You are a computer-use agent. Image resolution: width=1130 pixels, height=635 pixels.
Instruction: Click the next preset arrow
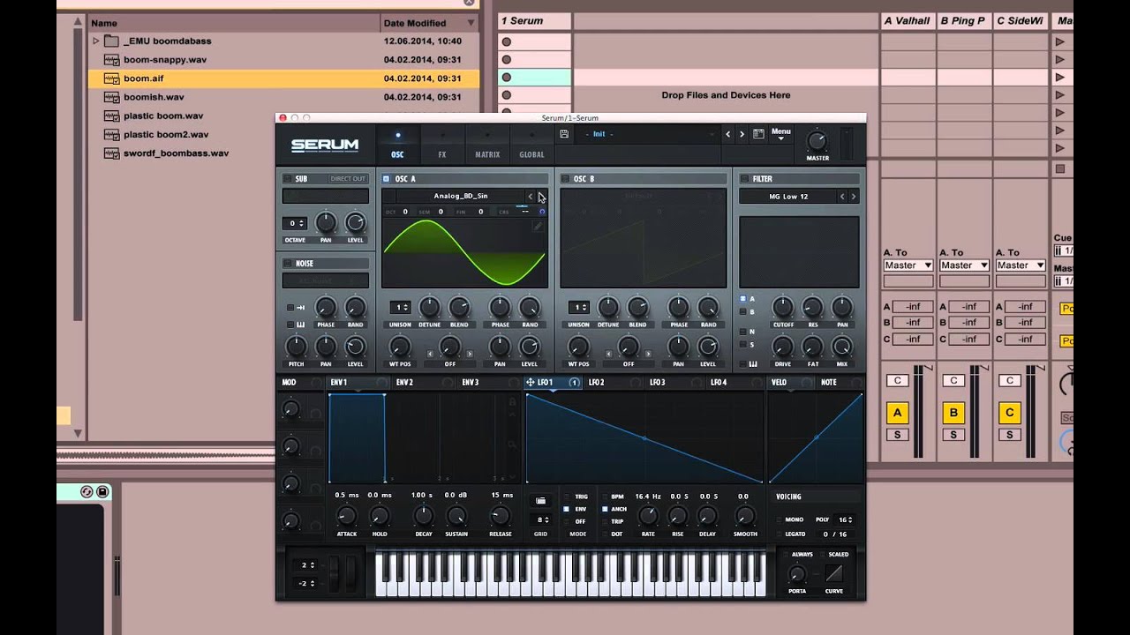pos(742,134)
